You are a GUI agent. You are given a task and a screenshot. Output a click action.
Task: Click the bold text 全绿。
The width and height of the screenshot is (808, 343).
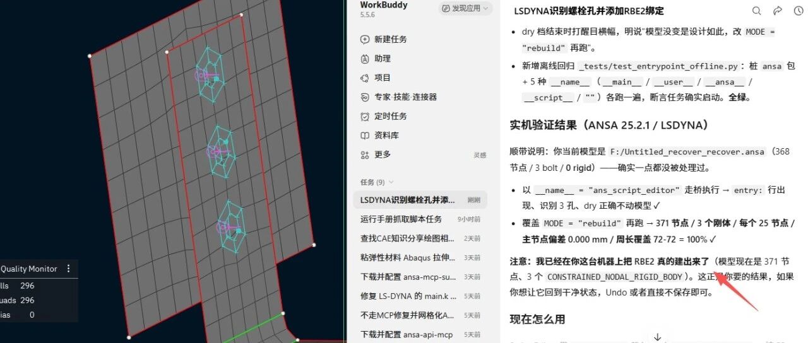tap(740, 98)
